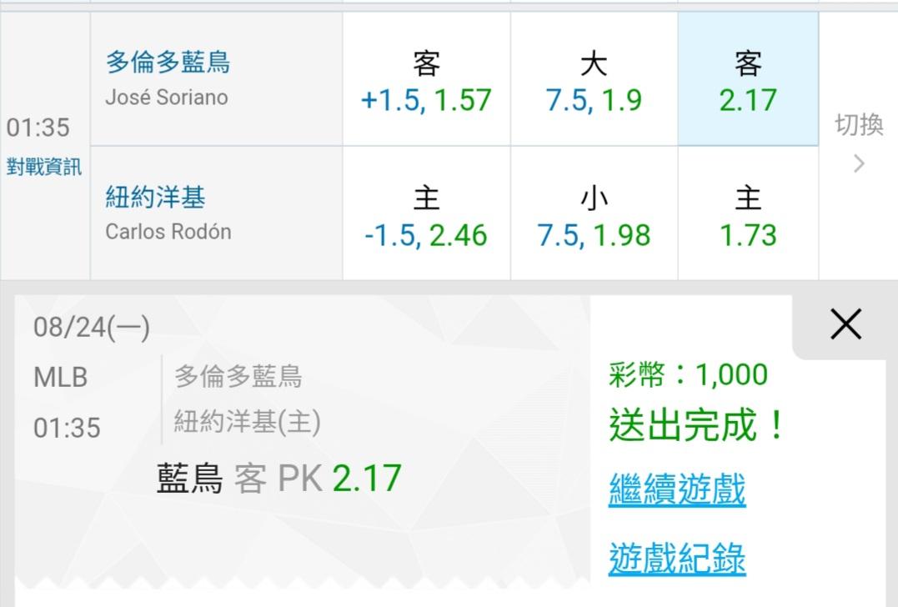The width and height of the screenshot is (898, 607).
Task: Click the 切換 switch label
Action: (x=859, y=124)
